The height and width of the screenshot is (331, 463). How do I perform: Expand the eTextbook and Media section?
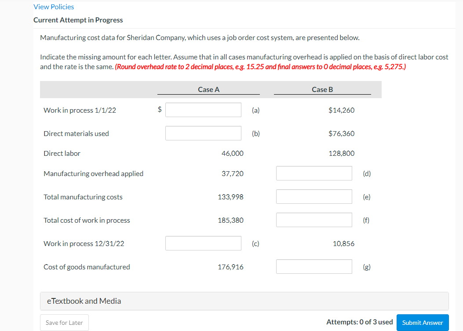[x=84, y=301]
